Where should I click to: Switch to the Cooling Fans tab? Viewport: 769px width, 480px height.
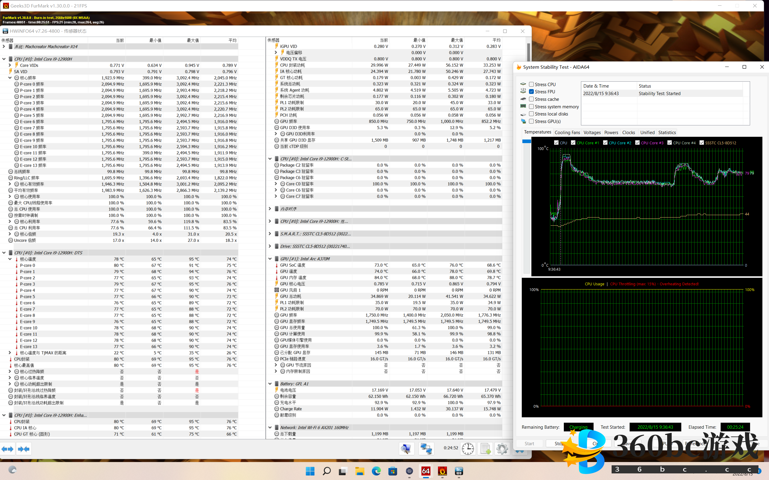(567, 132)
